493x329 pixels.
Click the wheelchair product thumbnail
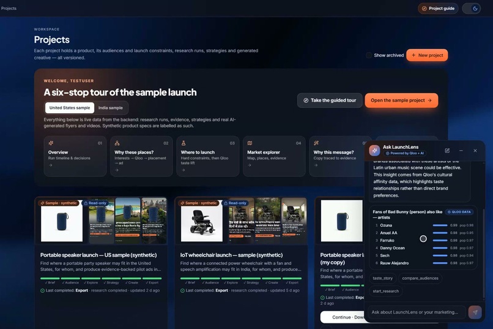(x=201, y=221)
